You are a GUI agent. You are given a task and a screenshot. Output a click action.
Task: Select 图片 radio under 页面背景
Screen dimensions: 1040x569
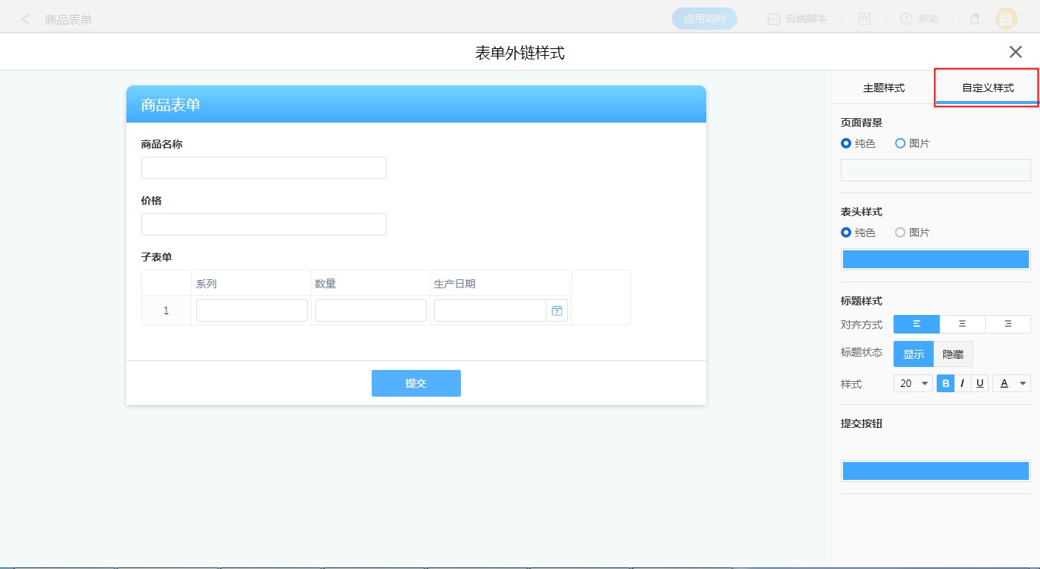click(900, 143)
